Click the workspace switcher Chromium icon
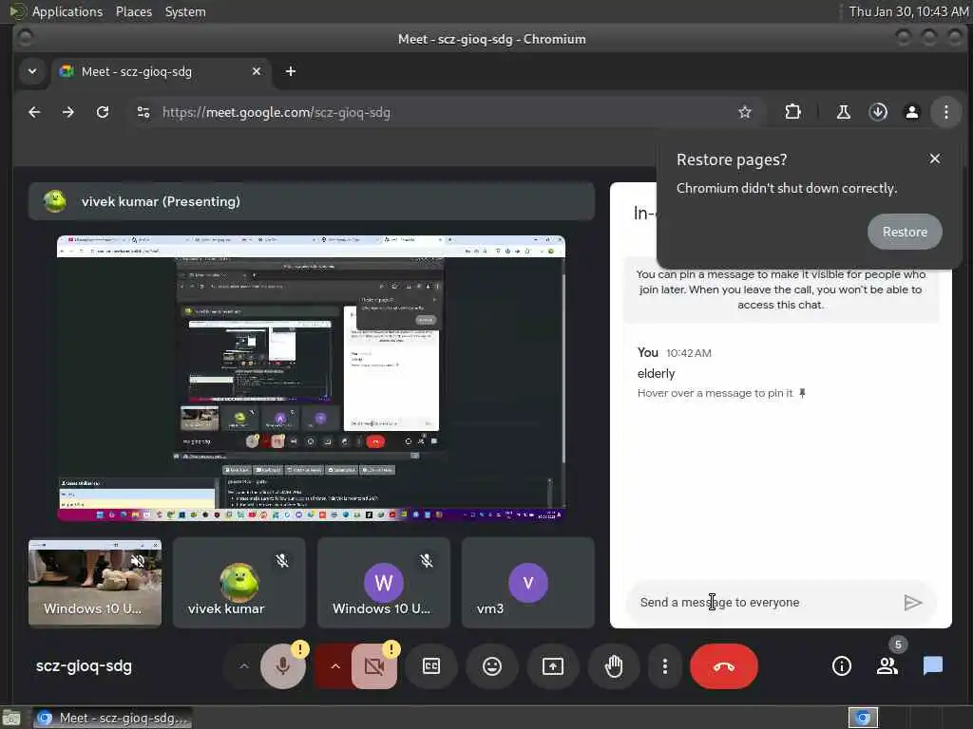 coord(863,718)
